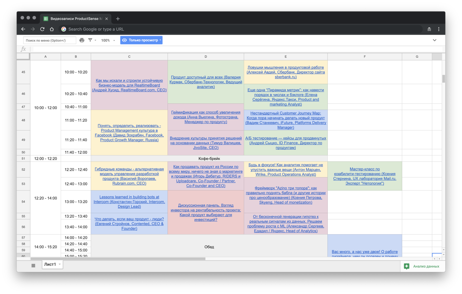Open the Гибридные команды link
This screenshot has height=294, width=462.
click(x=129, y=176)
